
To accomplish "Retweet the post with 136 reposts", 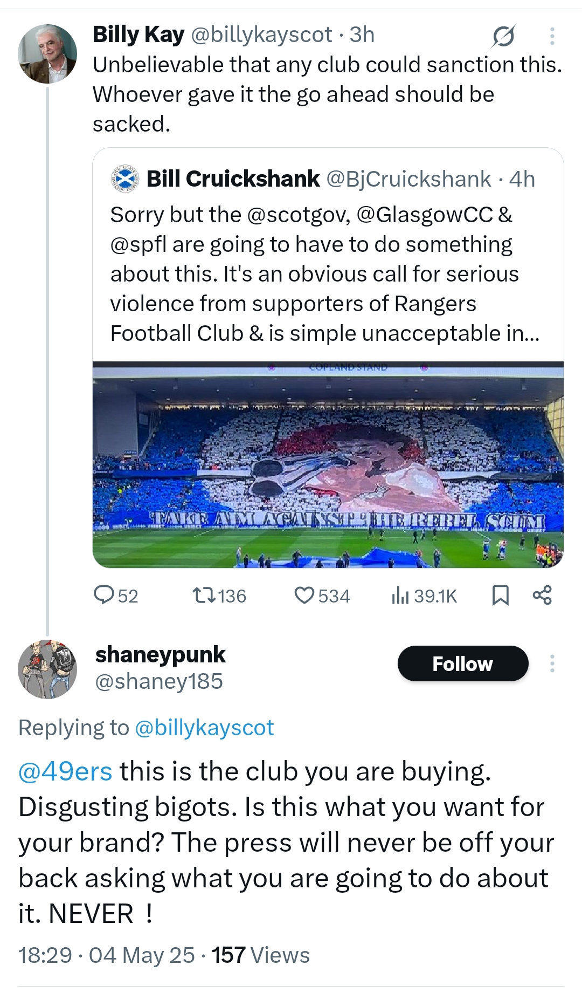I will point(219,596).
